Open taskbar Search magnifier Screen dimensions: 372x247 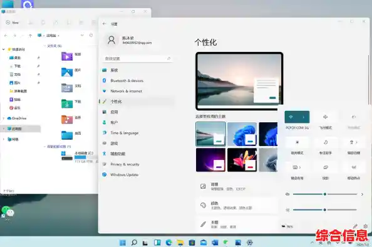coord(134,243)
